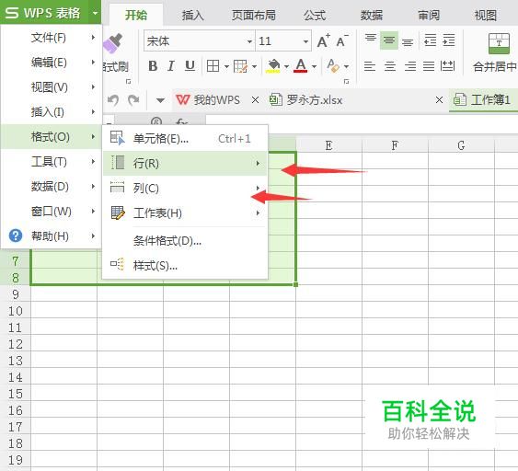
Task: Select middle vertical alignment
Action: pos(389,40)
